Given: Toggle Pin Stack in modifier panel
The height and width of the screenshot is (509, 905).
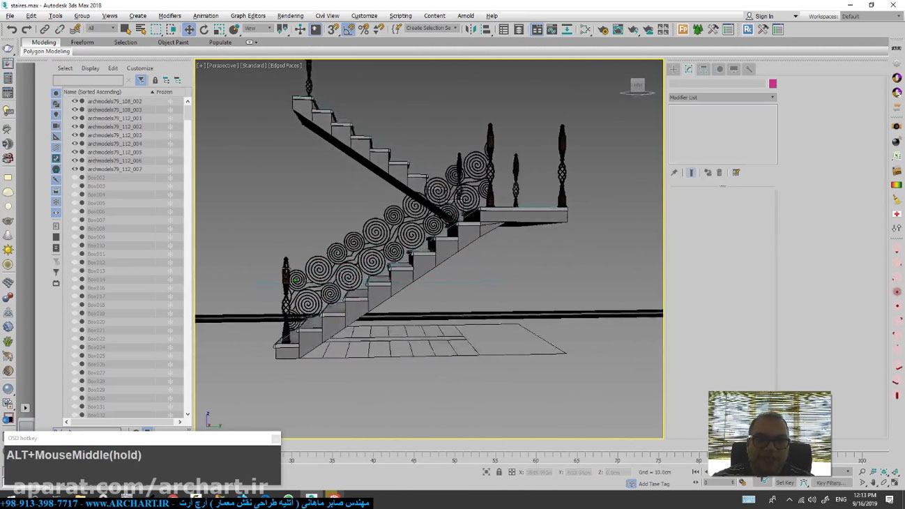Looking at the screenshot, I should pos(674,172).
